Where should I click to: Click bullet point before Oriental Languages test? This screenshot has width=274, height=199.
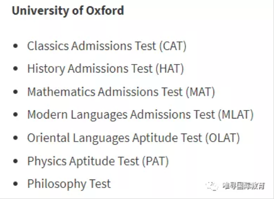coord(15,137)
